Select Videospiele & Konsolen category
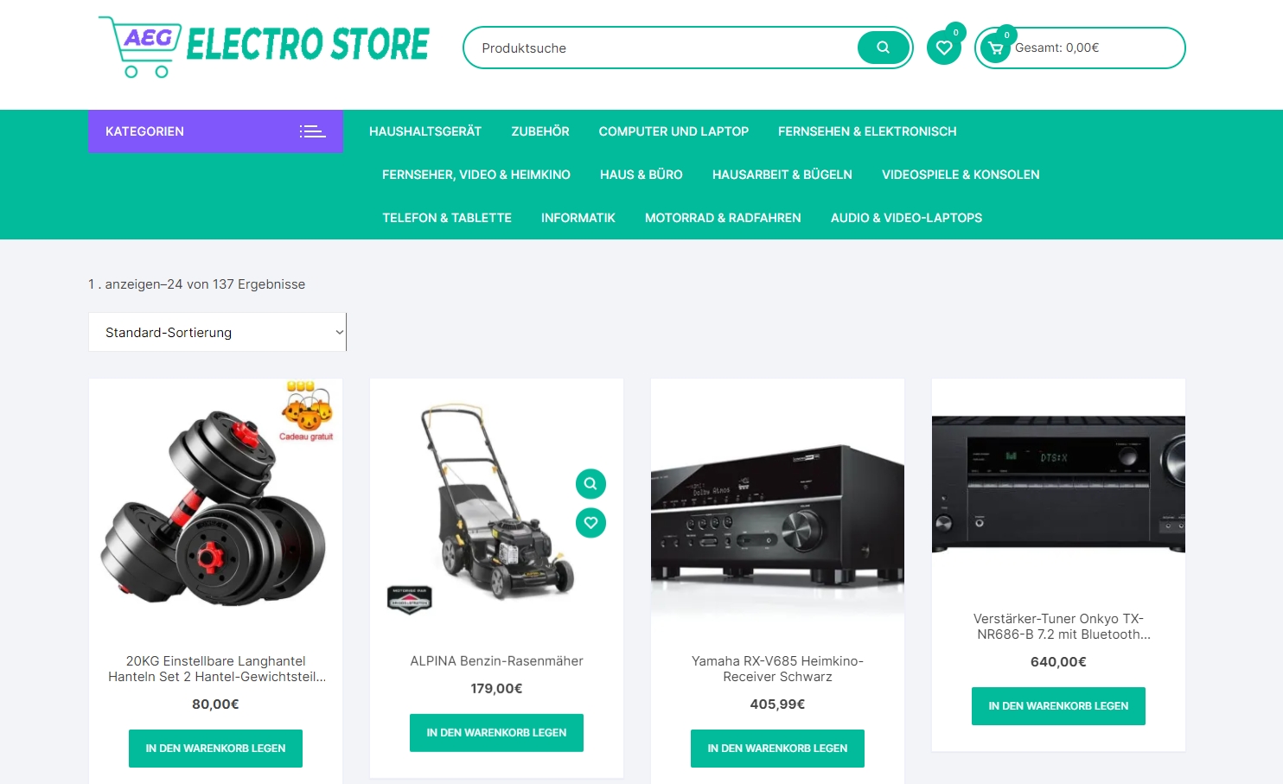 point(961,175)
